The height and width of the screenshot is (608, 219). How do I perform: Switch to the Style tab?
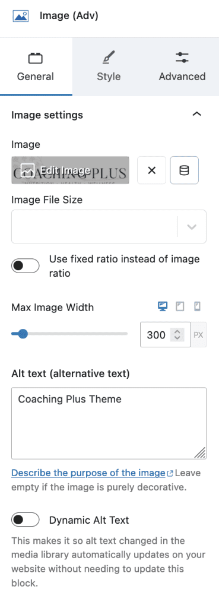coord(109,66)
